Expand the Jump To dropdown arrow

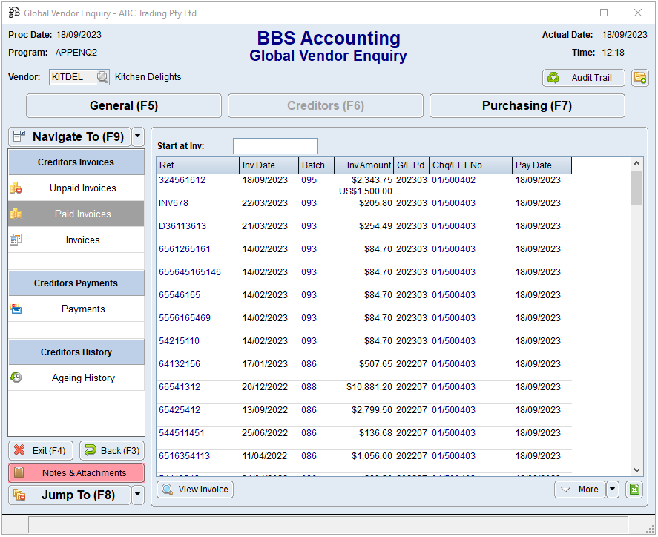[x=138, y=495]
